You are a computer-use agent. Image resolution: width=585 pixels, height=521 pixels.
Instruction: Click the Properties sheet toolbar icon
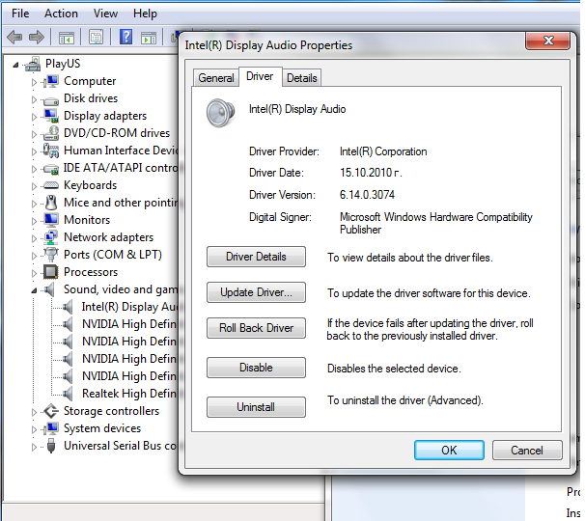pyautogui.click(x=96, y=37)
